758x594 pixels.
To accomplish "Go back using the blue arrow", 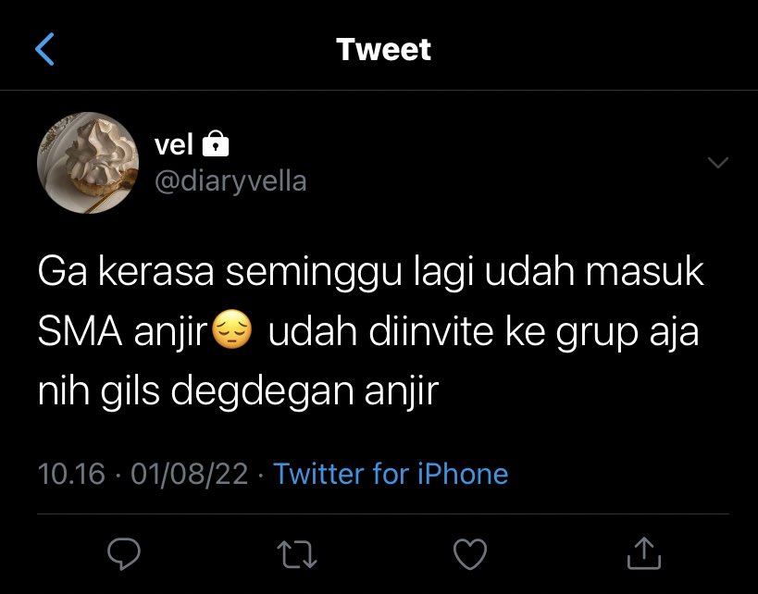I will [44, 49].
